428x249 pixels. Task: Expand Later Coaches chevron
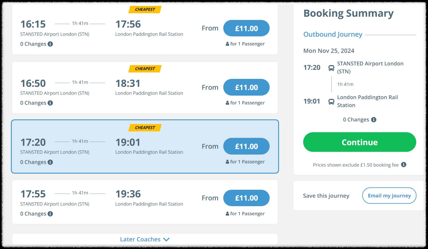click(x=166, y=239)
